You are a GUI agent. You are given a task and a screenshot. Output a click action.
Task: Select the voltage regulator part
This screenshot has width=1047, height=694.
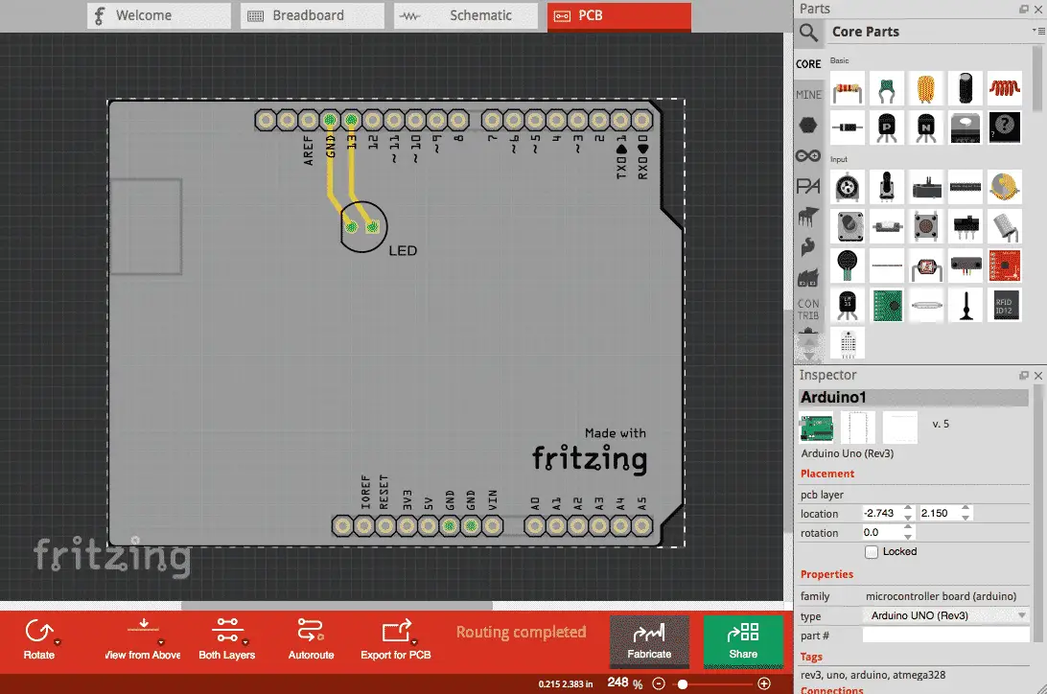966,127
